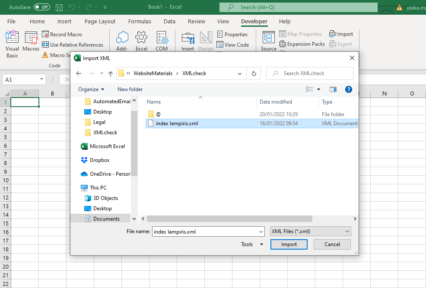Click the Up folder arrow in dialog
Screen dimensions: 426x288
click(111, 73)
